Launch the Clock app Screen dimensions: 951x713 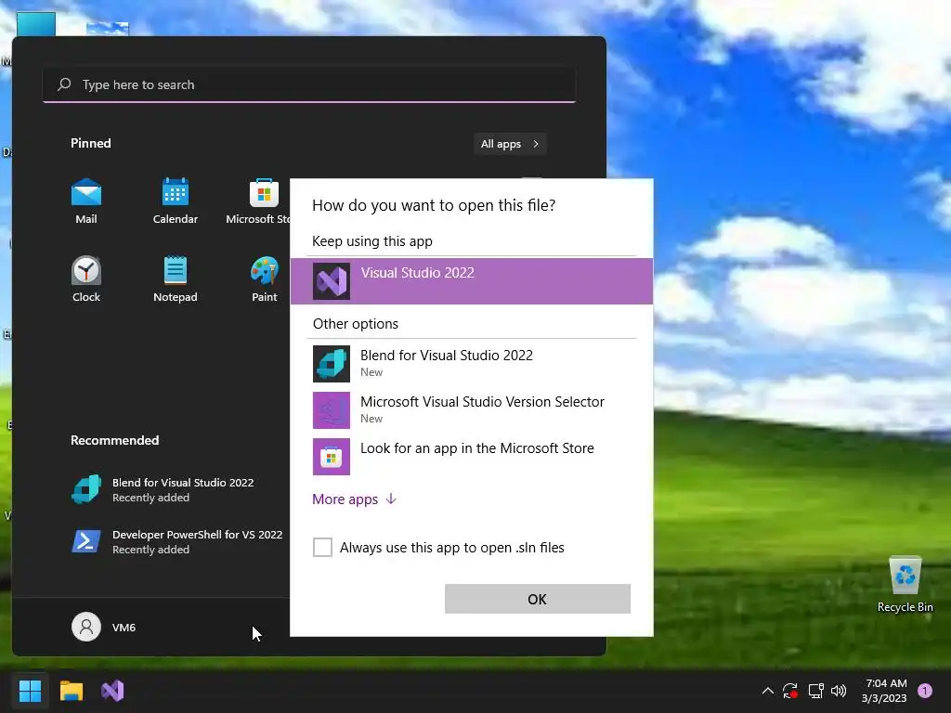click(x=86, y=279)
